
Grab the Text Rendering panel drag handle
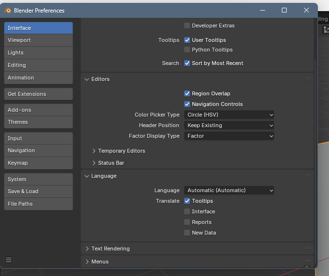tap(308, 248)
